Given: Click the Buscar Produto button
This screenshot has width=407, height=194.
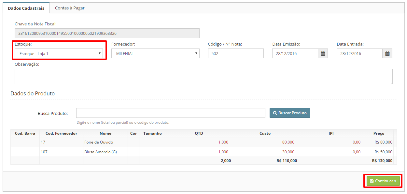Looking at the screenshot, I should click(290, 113).
